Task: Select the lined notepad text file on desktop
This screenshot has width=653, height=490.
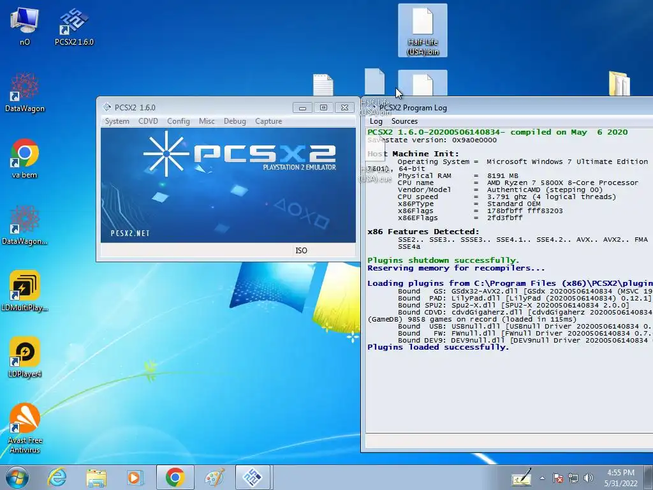Action: tap(323, 85)
